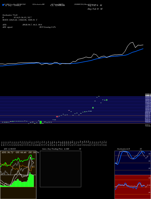Select the '12 Day = 11846.2' SMA text
Image resolution: width=151 pixels, height=199 pixels.
(12, 6)
